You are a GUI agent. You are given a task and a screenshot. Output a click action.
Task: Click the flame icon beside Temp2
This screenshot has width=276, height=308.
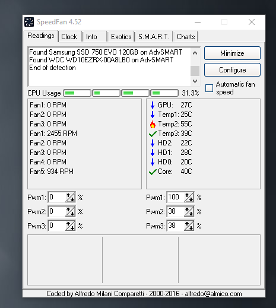(153, 124)
